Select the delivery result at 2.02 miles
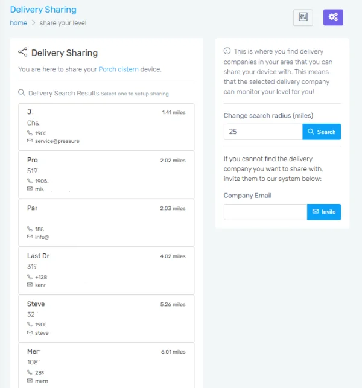The height and width of the screenshot is (388, 362). 106,175
